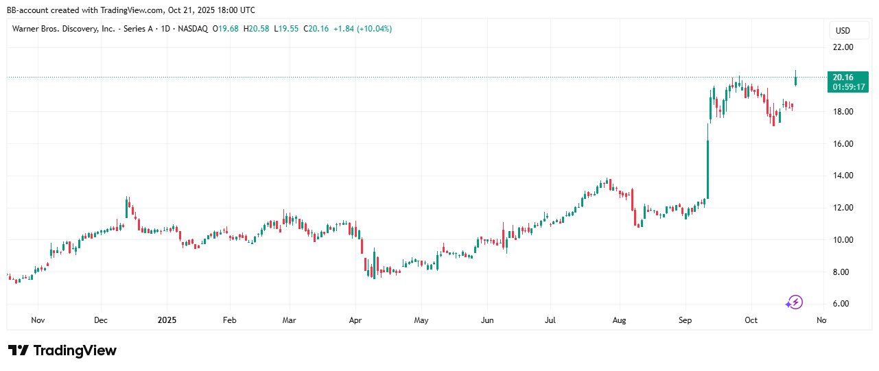Click the Dec marker on time axis

point(101,320)
